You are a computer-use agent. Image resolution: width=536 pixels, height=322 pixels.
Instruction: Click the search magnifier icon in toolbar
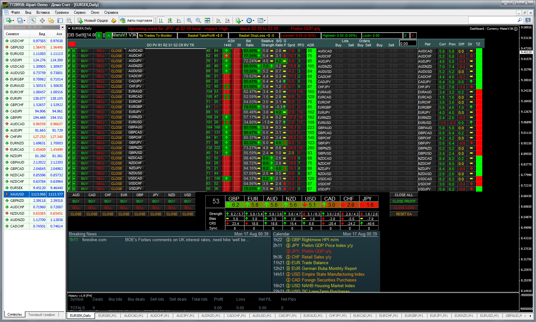[x=520, y=20]
